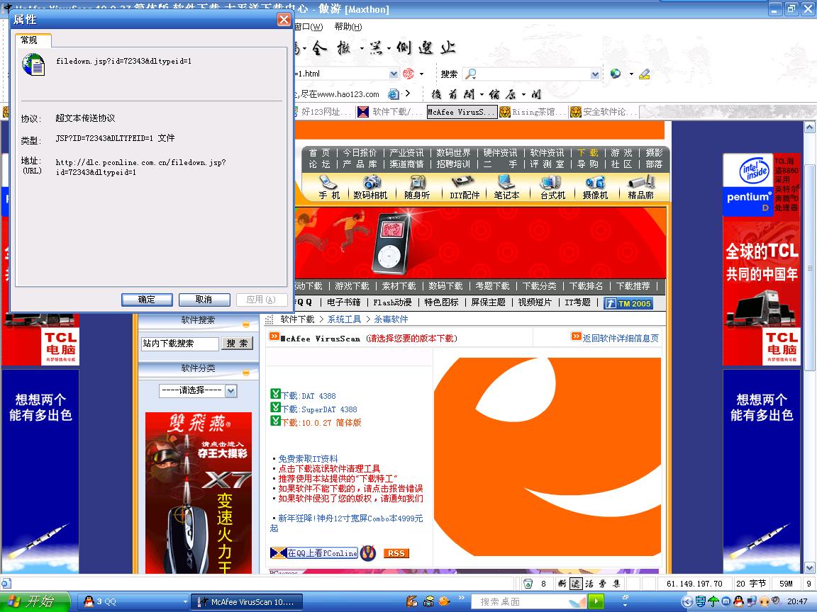Click 在QQ上看PConline link
This screenshot has width=817, height=612.
313,553
